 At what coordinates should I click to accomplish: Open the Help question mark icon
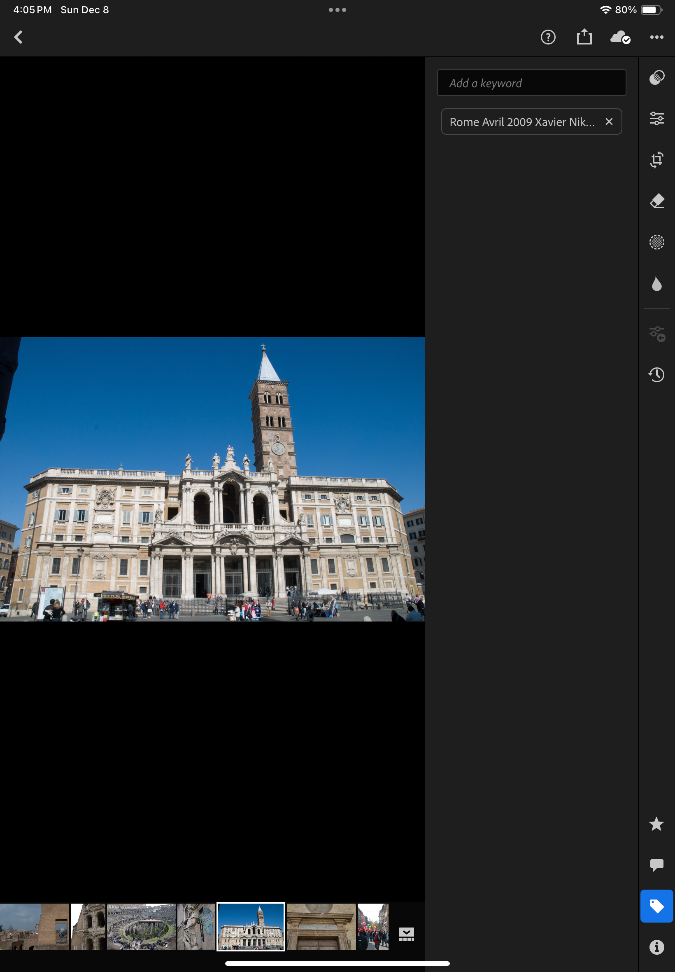548,37
